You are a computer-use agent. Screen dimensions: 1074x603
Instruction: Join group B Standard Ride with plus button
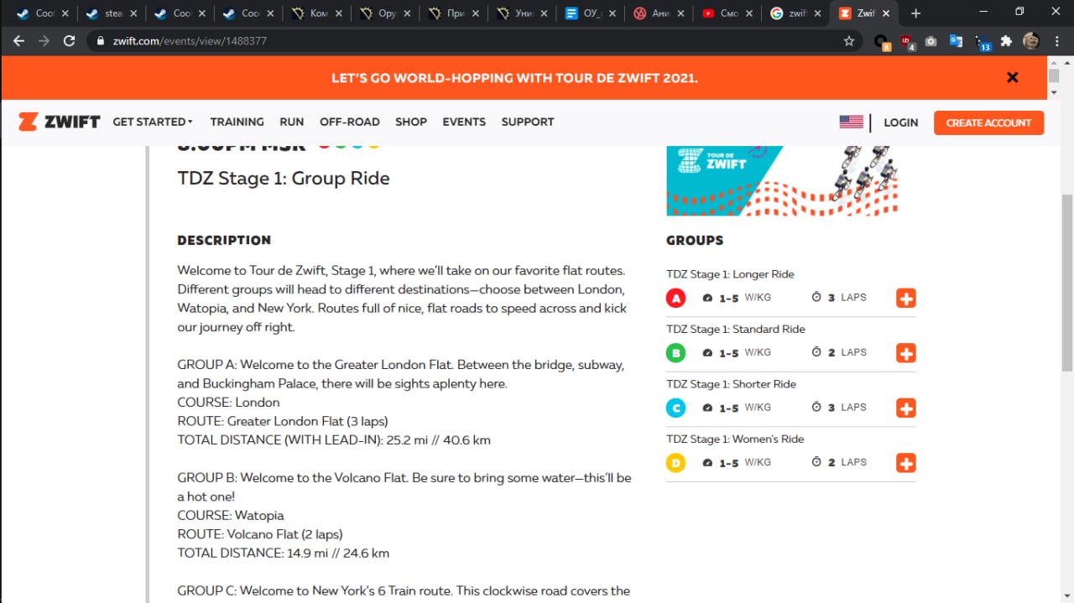[906, 353]
